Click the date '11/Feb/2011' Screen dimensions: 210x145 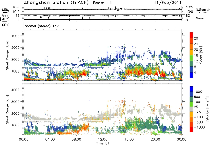(168, 2)
